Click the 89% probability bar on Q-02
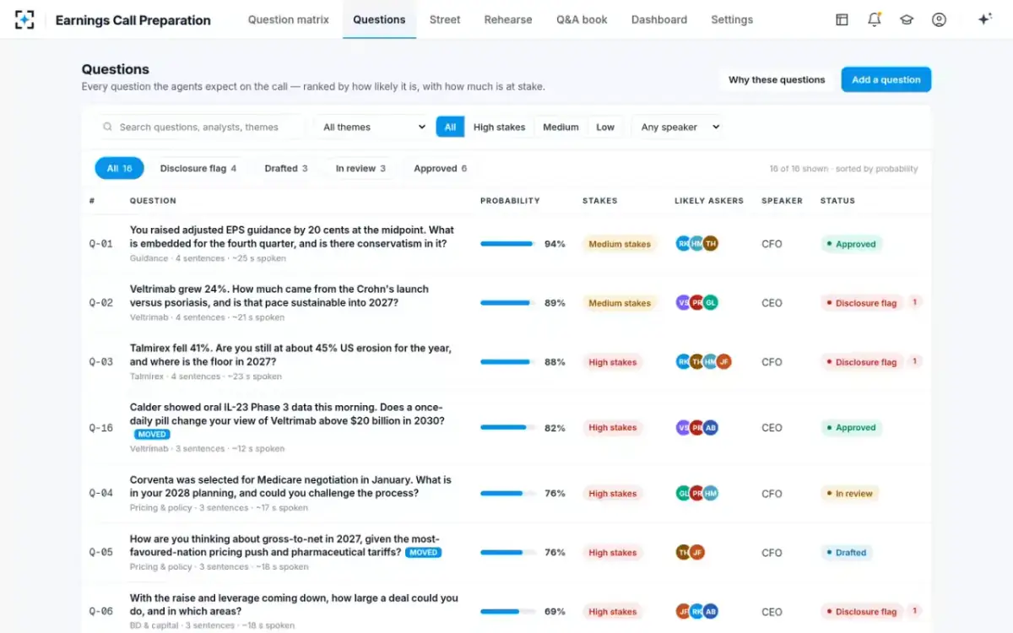The image size is (1013, 633). tap(507, 303)
